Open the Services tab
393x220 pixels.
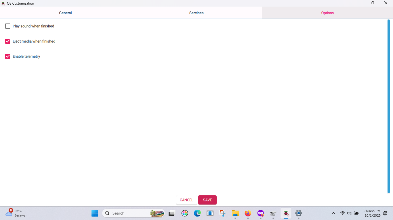[x=196, y=13]
